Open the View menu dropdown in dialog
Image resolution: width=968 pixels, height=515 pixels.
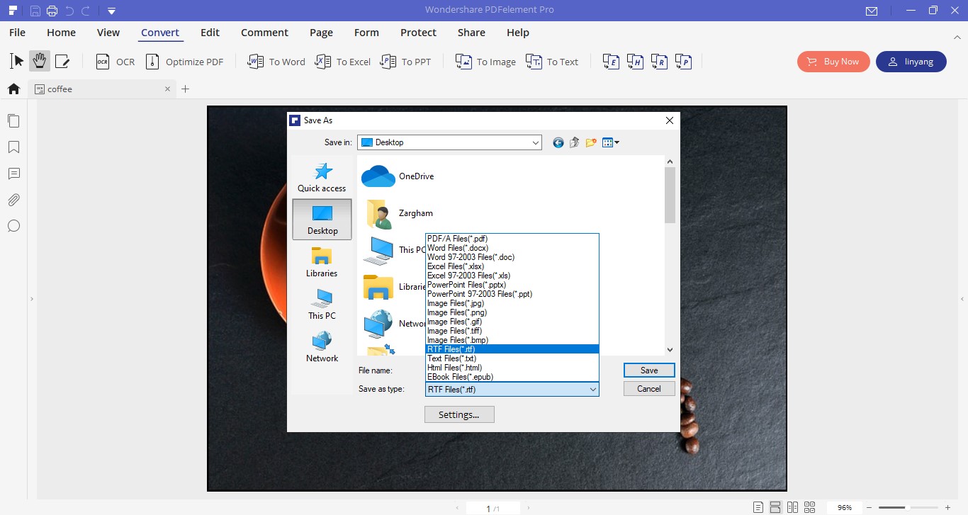(611, 142)
